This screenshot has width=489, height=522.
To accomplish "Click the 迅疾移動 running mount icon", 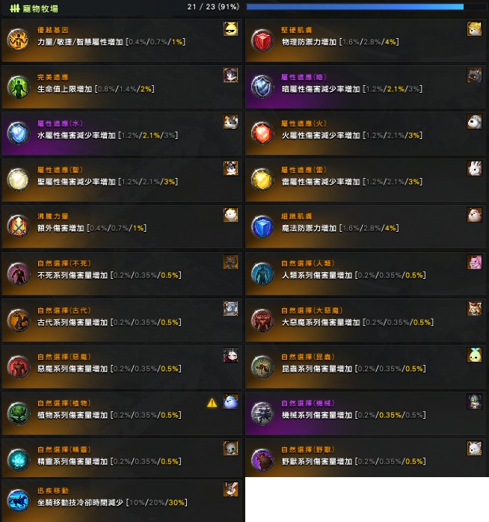I will (18, 500).
